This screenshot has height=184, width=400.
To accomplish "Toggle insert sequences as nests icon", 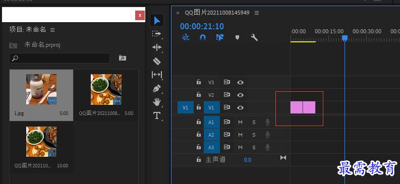I will click(x=186, y=37).
